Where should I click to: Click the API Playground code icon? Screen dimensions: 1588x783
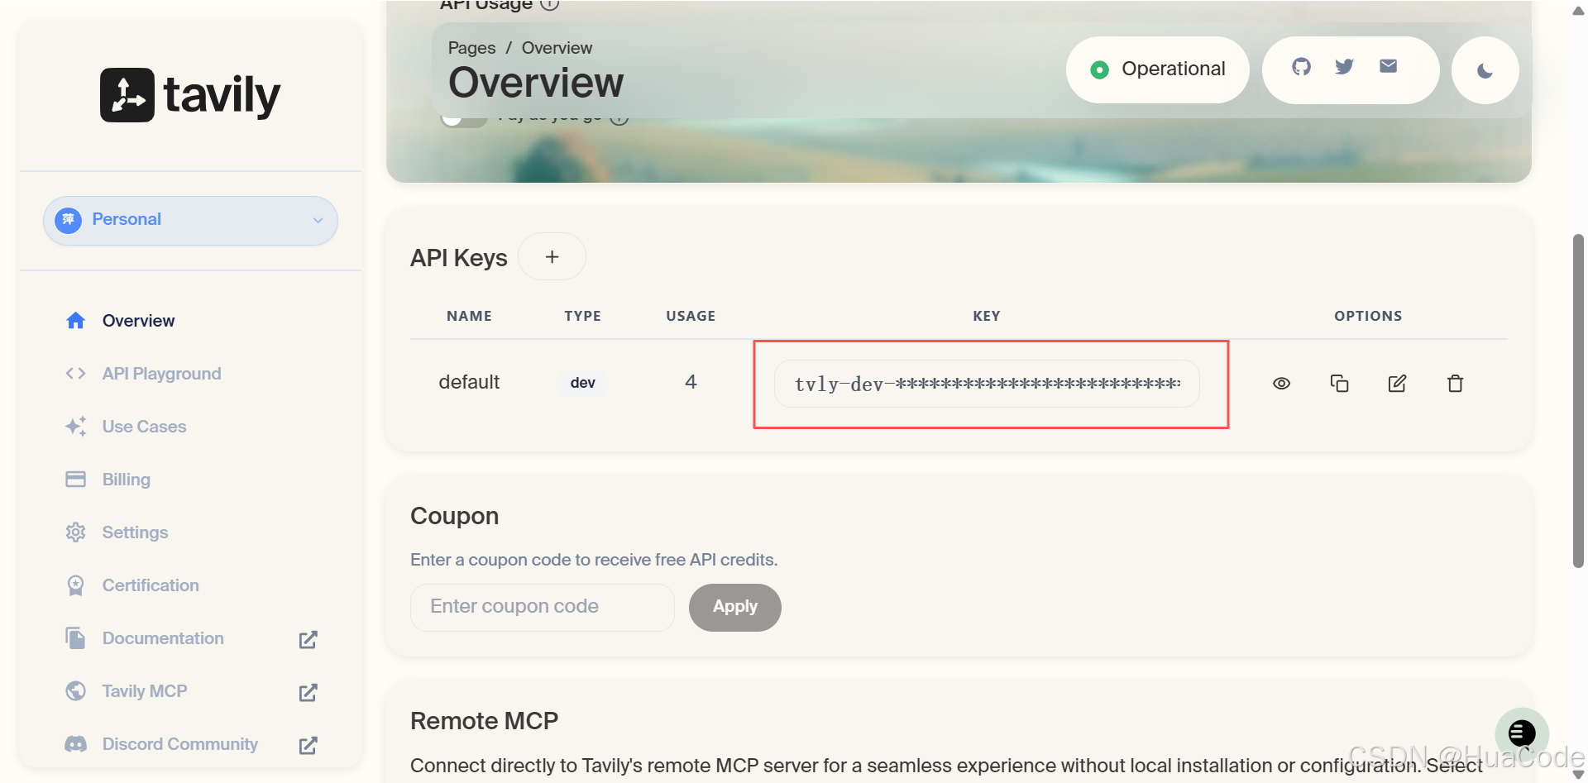(x=75, y=374)
